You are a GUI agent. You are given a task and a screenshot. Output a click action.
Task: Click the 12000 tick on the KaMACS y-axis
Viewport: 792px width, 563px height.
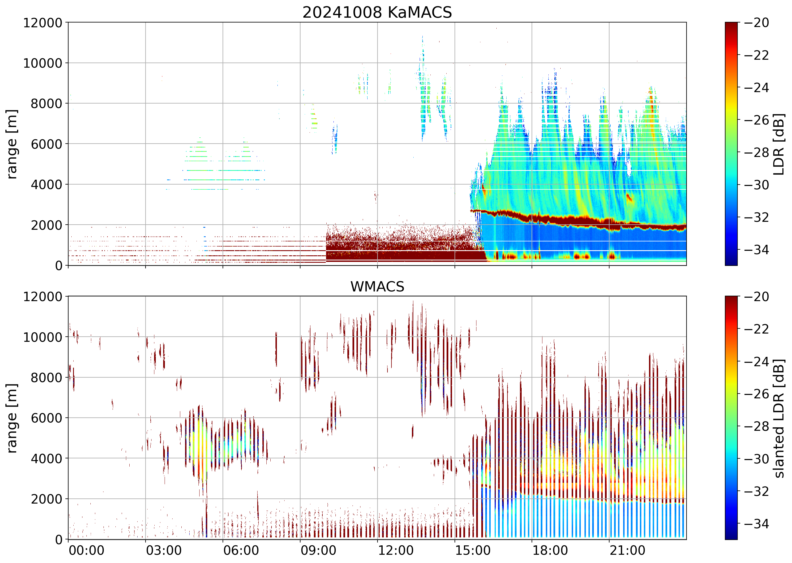tap(43, 23)
